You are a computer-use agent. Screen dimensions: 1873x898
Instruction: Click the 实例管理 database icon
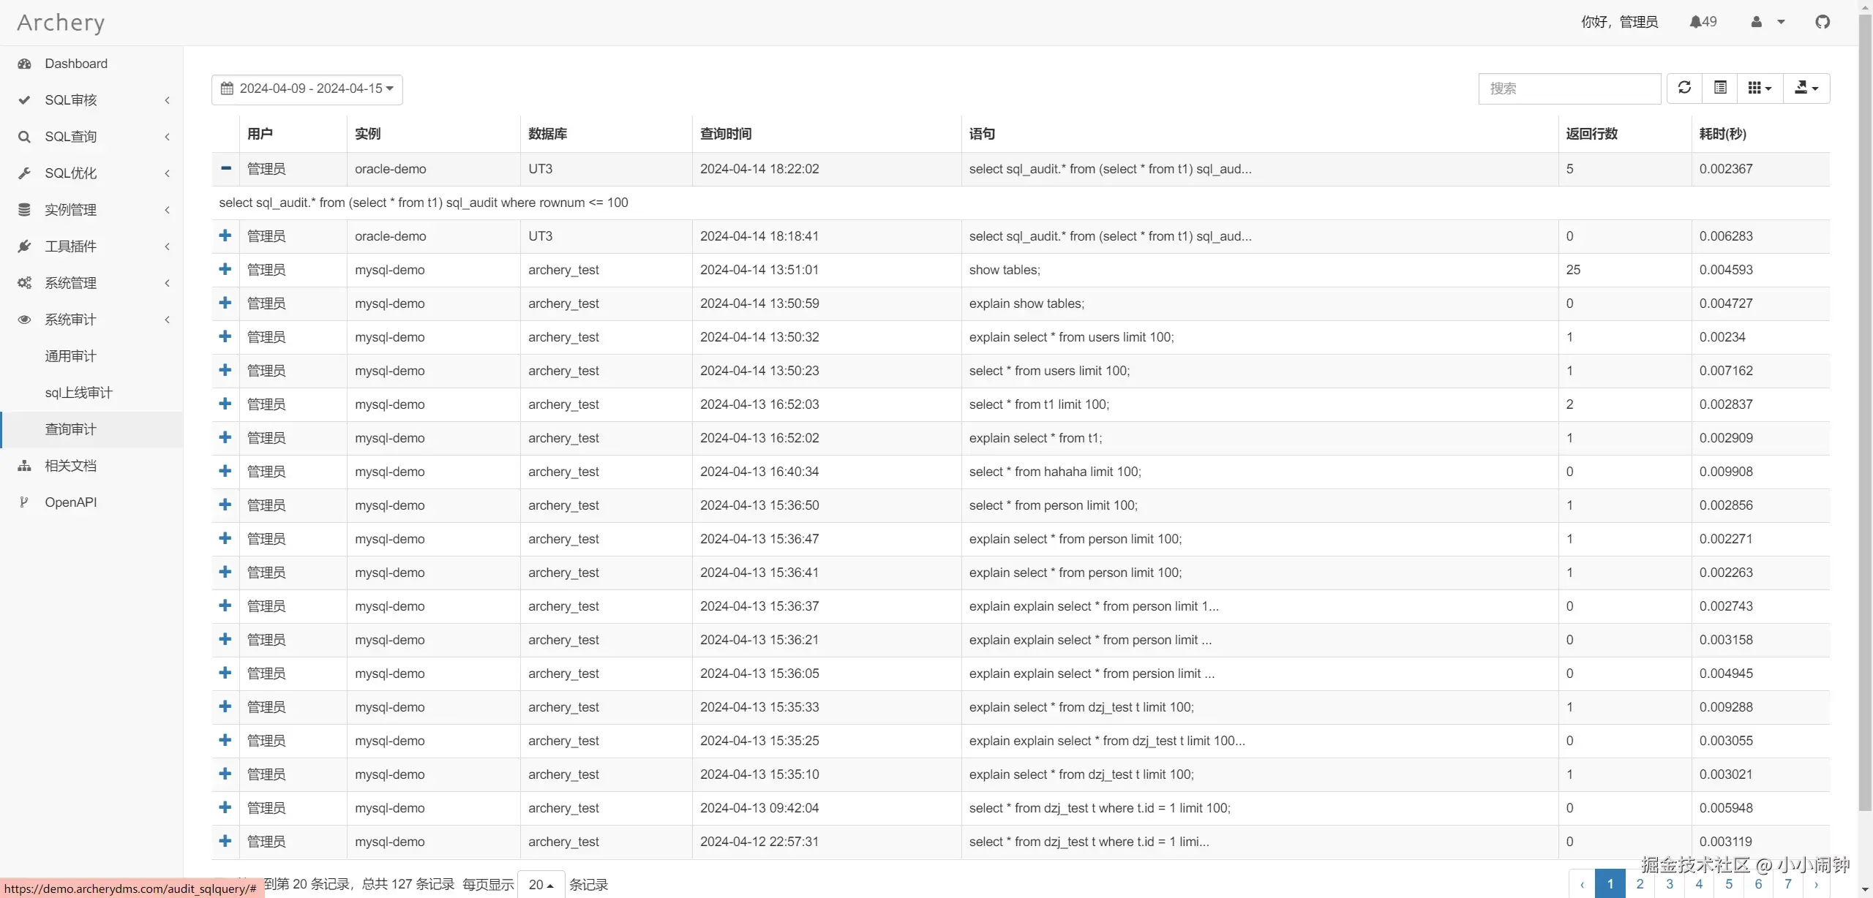[24, 210]
